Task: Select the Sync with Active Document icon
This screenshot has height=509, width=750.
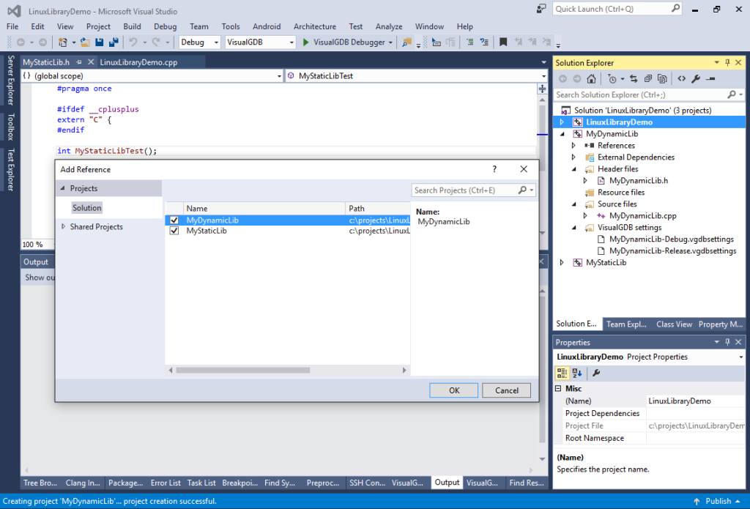Action: pyautogui.click(x=634, y=78)
